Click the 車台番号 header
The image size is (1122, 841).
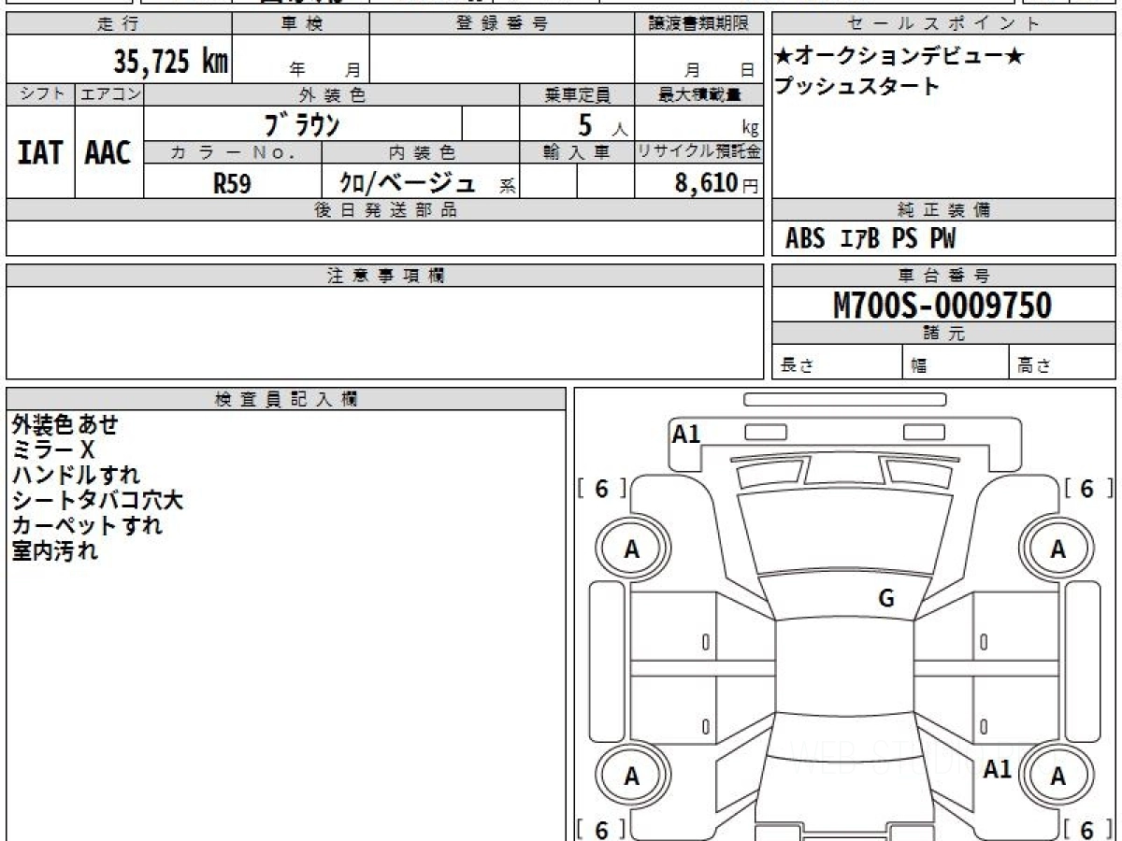[944, 276]
